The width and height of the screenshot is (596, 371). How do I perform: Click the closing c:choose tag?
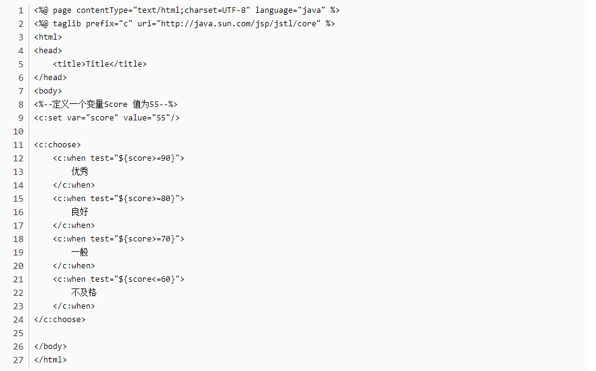(x=60, y=320)
